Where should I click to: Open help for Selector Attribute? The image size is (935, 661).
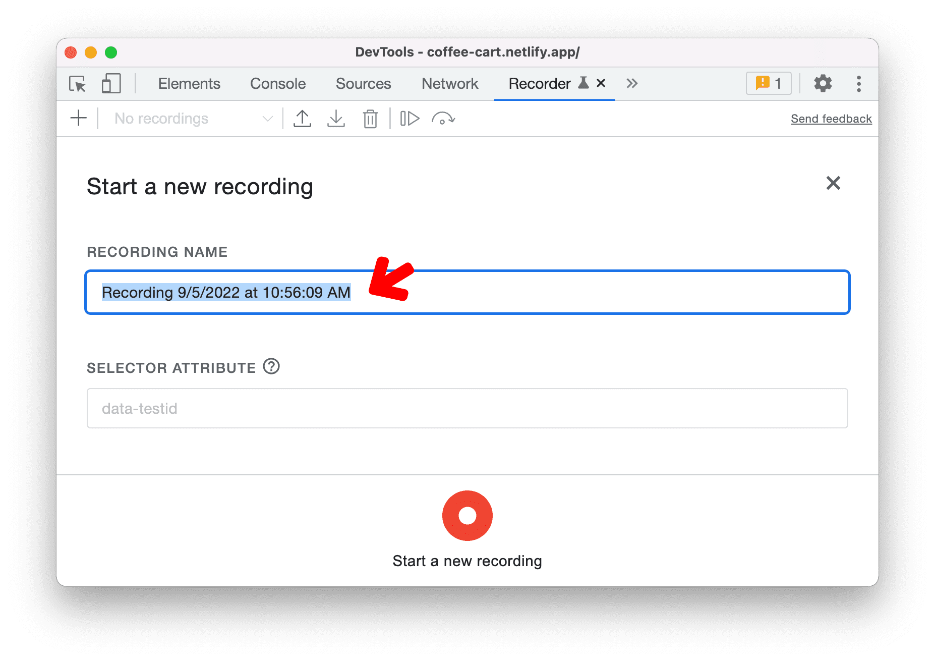[x=271, y=367]
